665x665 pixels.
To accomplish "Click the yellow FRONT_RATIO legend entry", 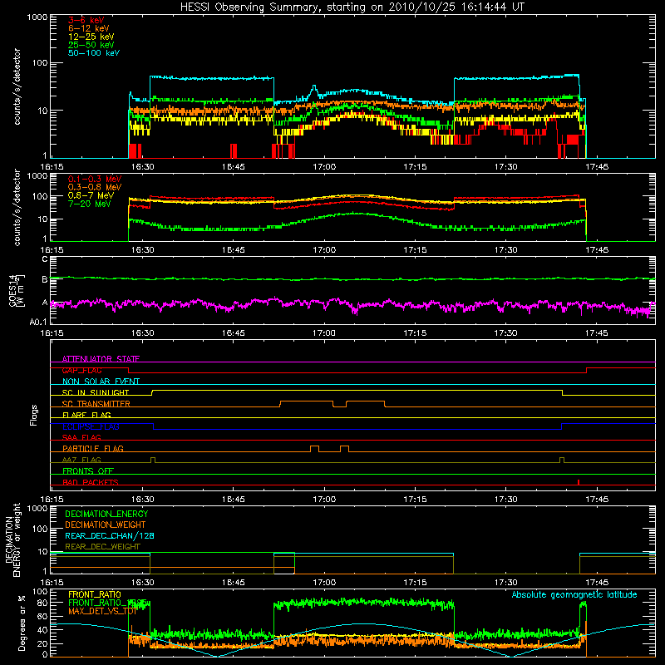I will tap(95, 594).
